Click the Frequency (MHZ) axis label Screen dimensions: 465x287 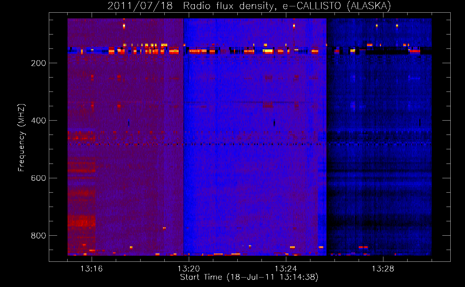pyautogui.click(x=22, y=137)
